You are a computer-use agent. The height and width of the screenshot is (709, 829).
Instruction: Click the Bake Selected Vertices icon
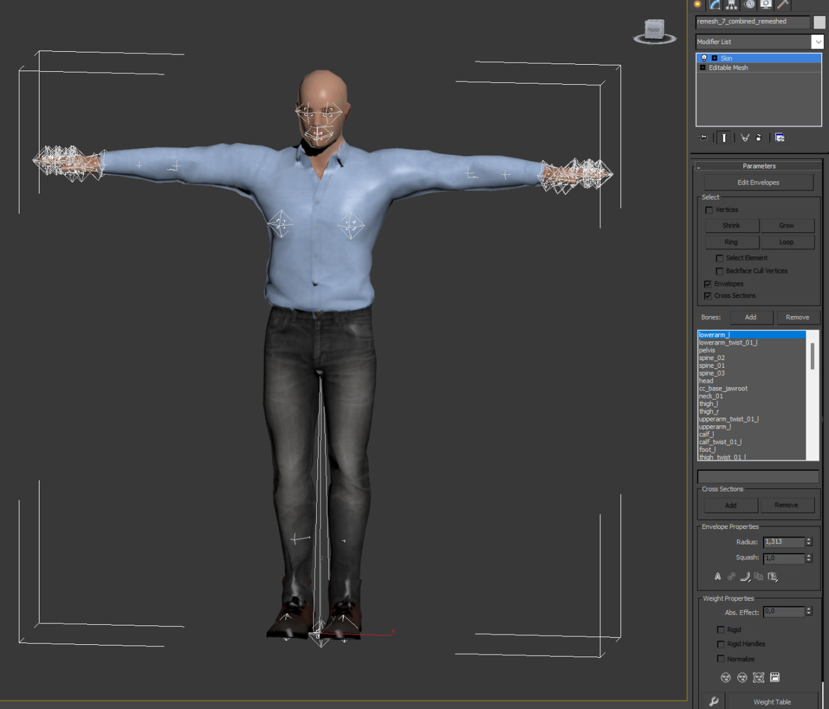[x=775, y=677]
